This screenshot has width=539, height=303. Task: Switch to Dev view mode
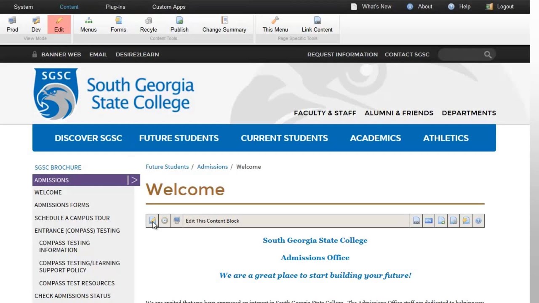[36, 25]
